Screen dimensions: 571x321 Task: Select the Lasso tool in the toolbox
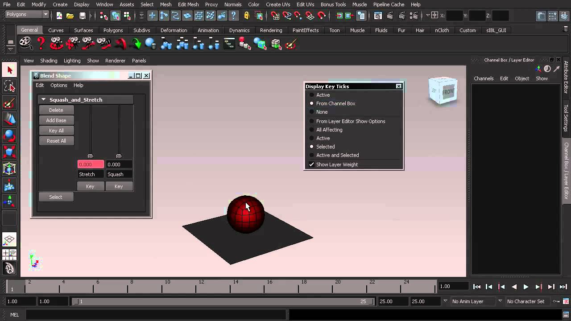9,86
